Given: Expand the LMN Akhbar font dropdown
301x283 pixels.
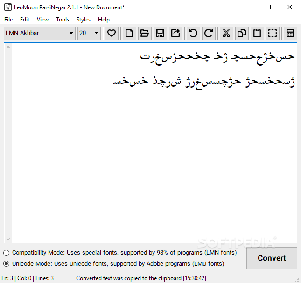Looking at the screenshot, I should pos(40,33).
